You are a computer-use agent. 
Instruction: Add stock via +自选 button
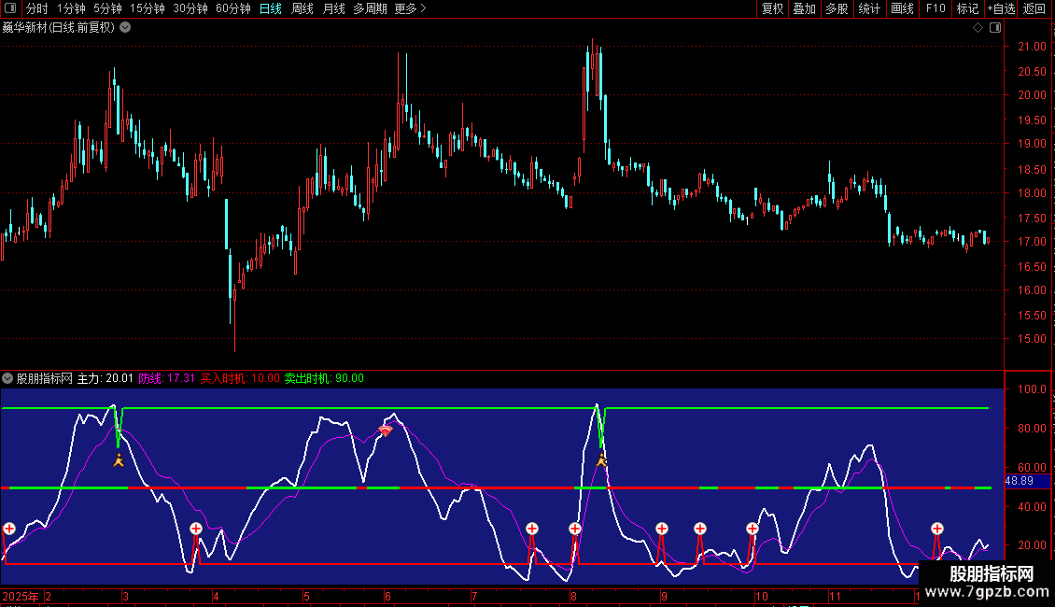pos(1001,8)
